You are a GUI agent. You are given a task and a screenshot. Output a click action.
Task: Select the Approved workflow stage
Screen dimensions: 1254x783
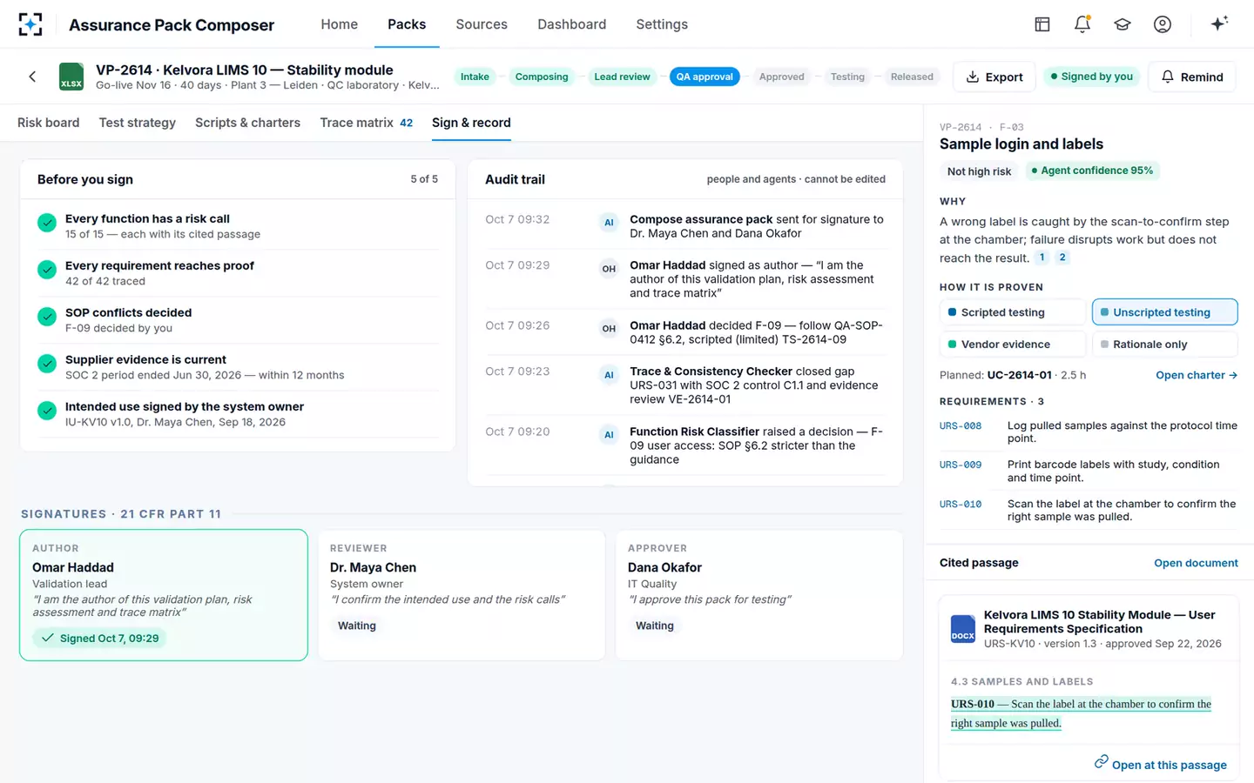pos(782,77)
